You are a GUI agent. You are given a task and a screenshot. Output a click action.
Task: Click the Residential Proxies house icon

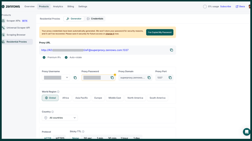(3, 42)
